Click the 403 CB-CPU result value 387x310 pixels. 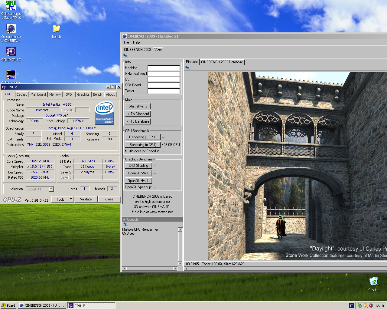(171, 145)
